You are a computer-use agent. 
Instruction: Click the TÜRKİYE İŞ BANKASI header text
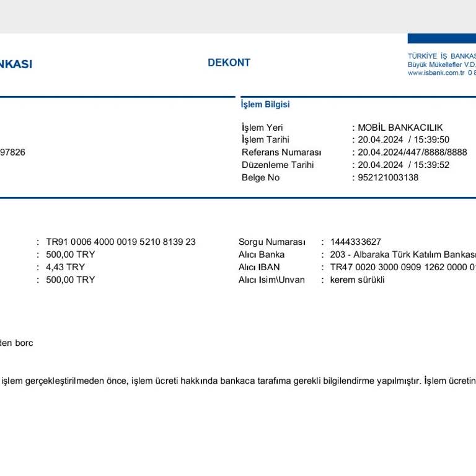pyautogui.click(x=442, y=56)
